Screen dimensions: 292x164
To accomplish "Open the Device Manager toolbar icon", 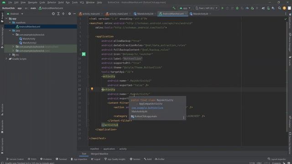I will point(268,8).
